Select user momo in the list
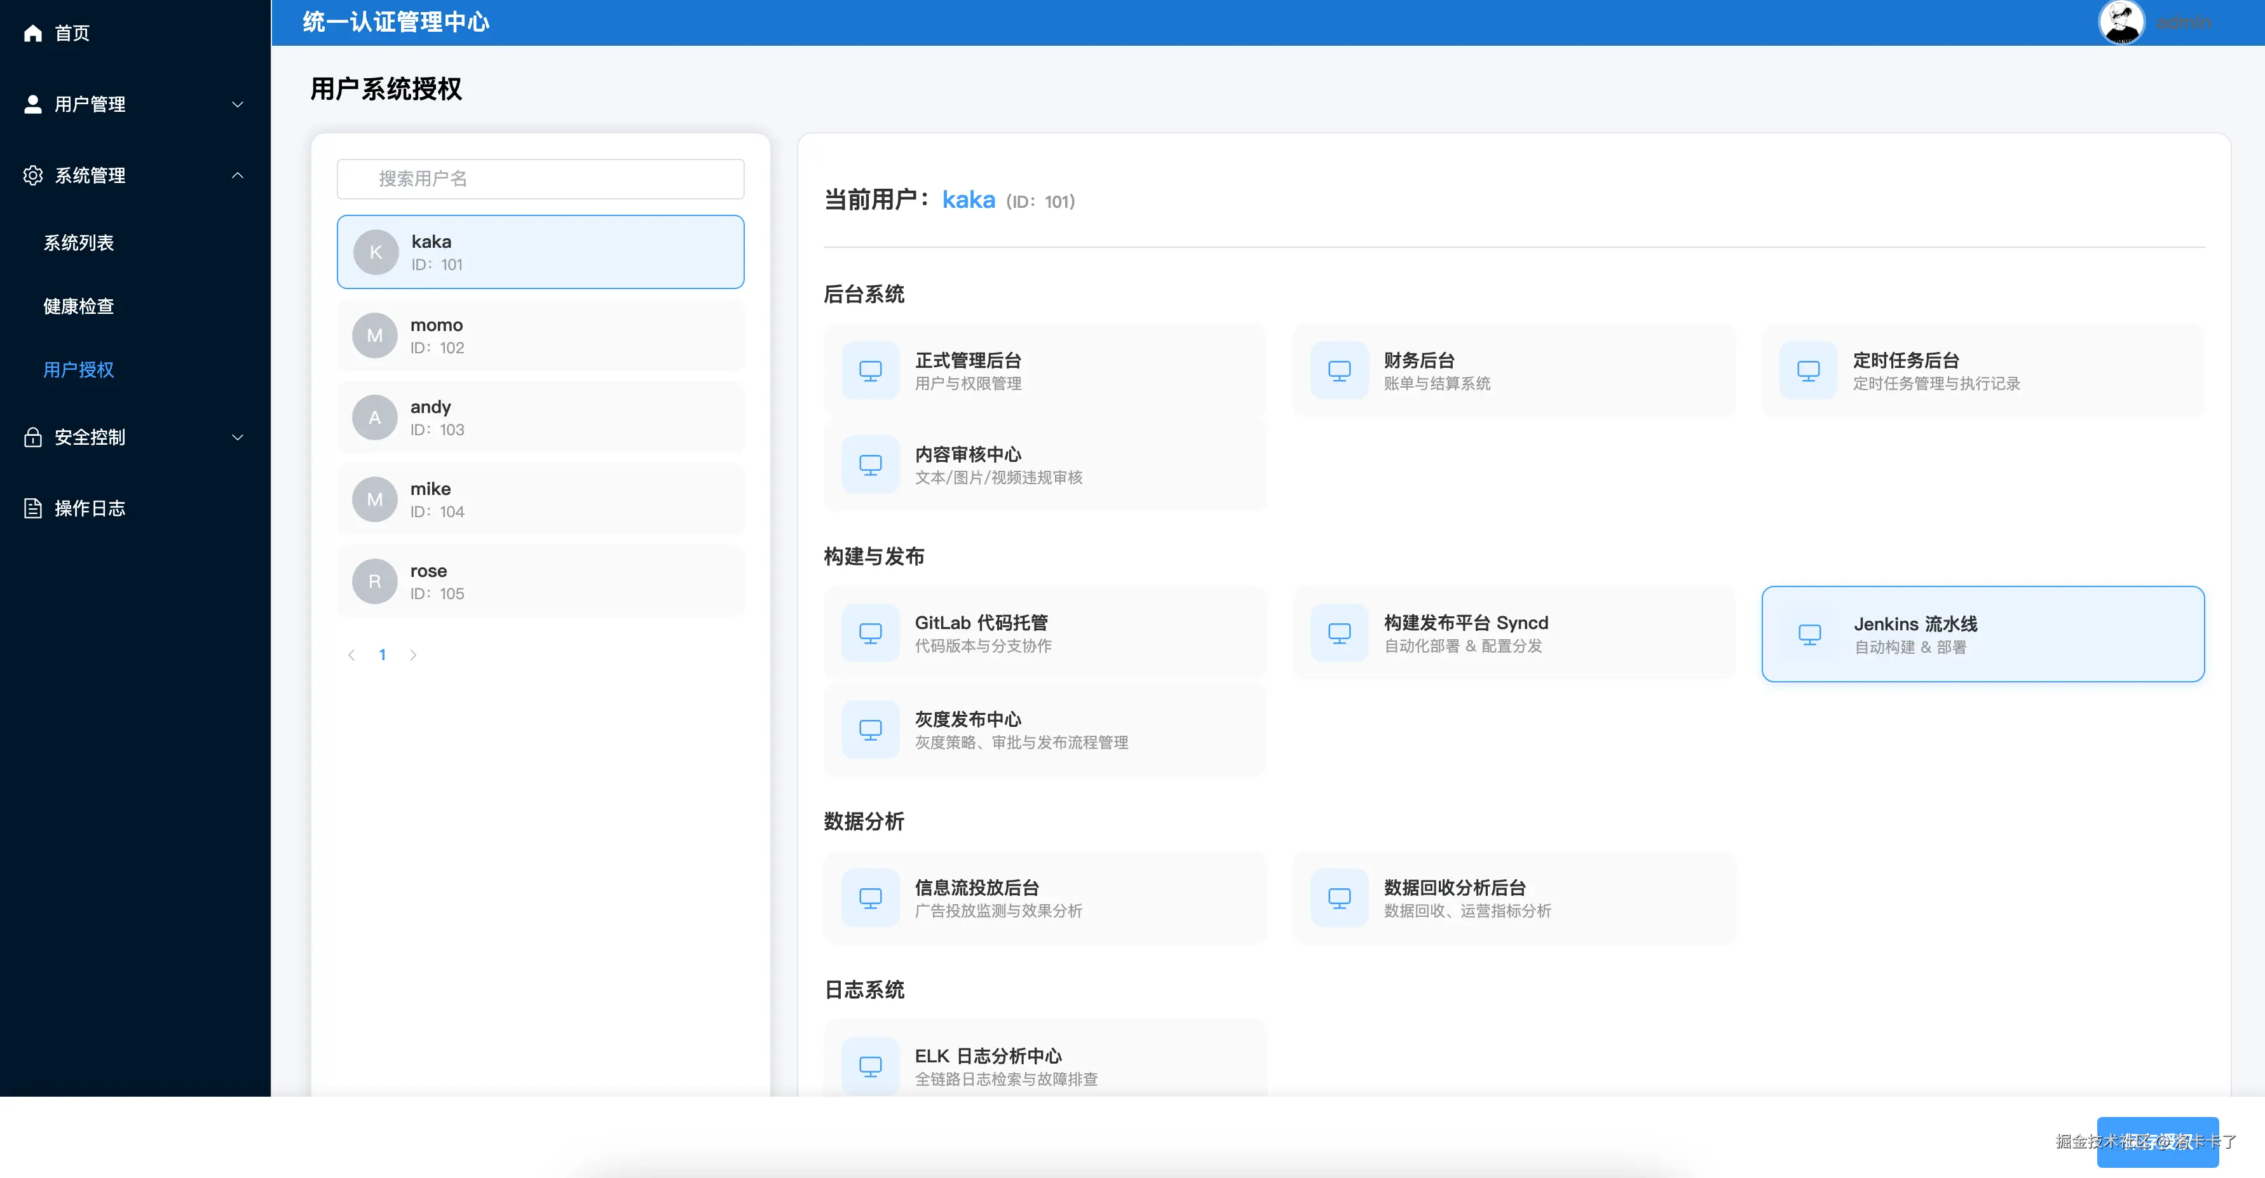Screen dimensions: 2265x1178 click(540, 336)
